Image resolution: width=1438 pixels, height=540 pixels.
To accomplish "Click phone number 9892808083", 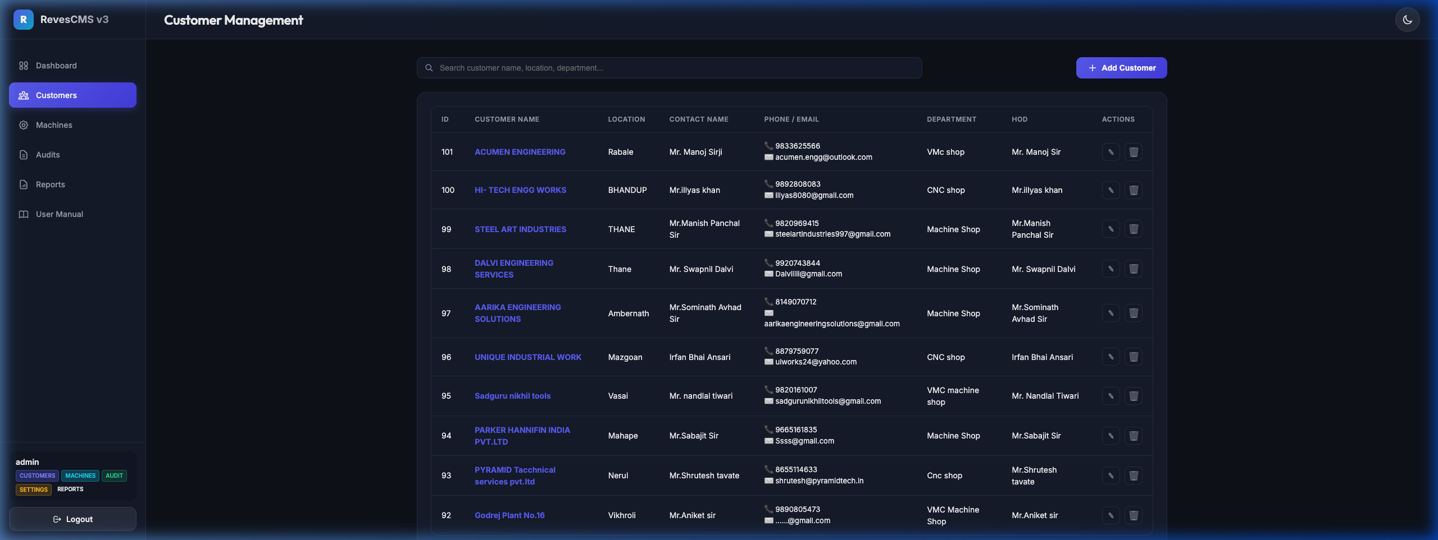I will 798,184.
